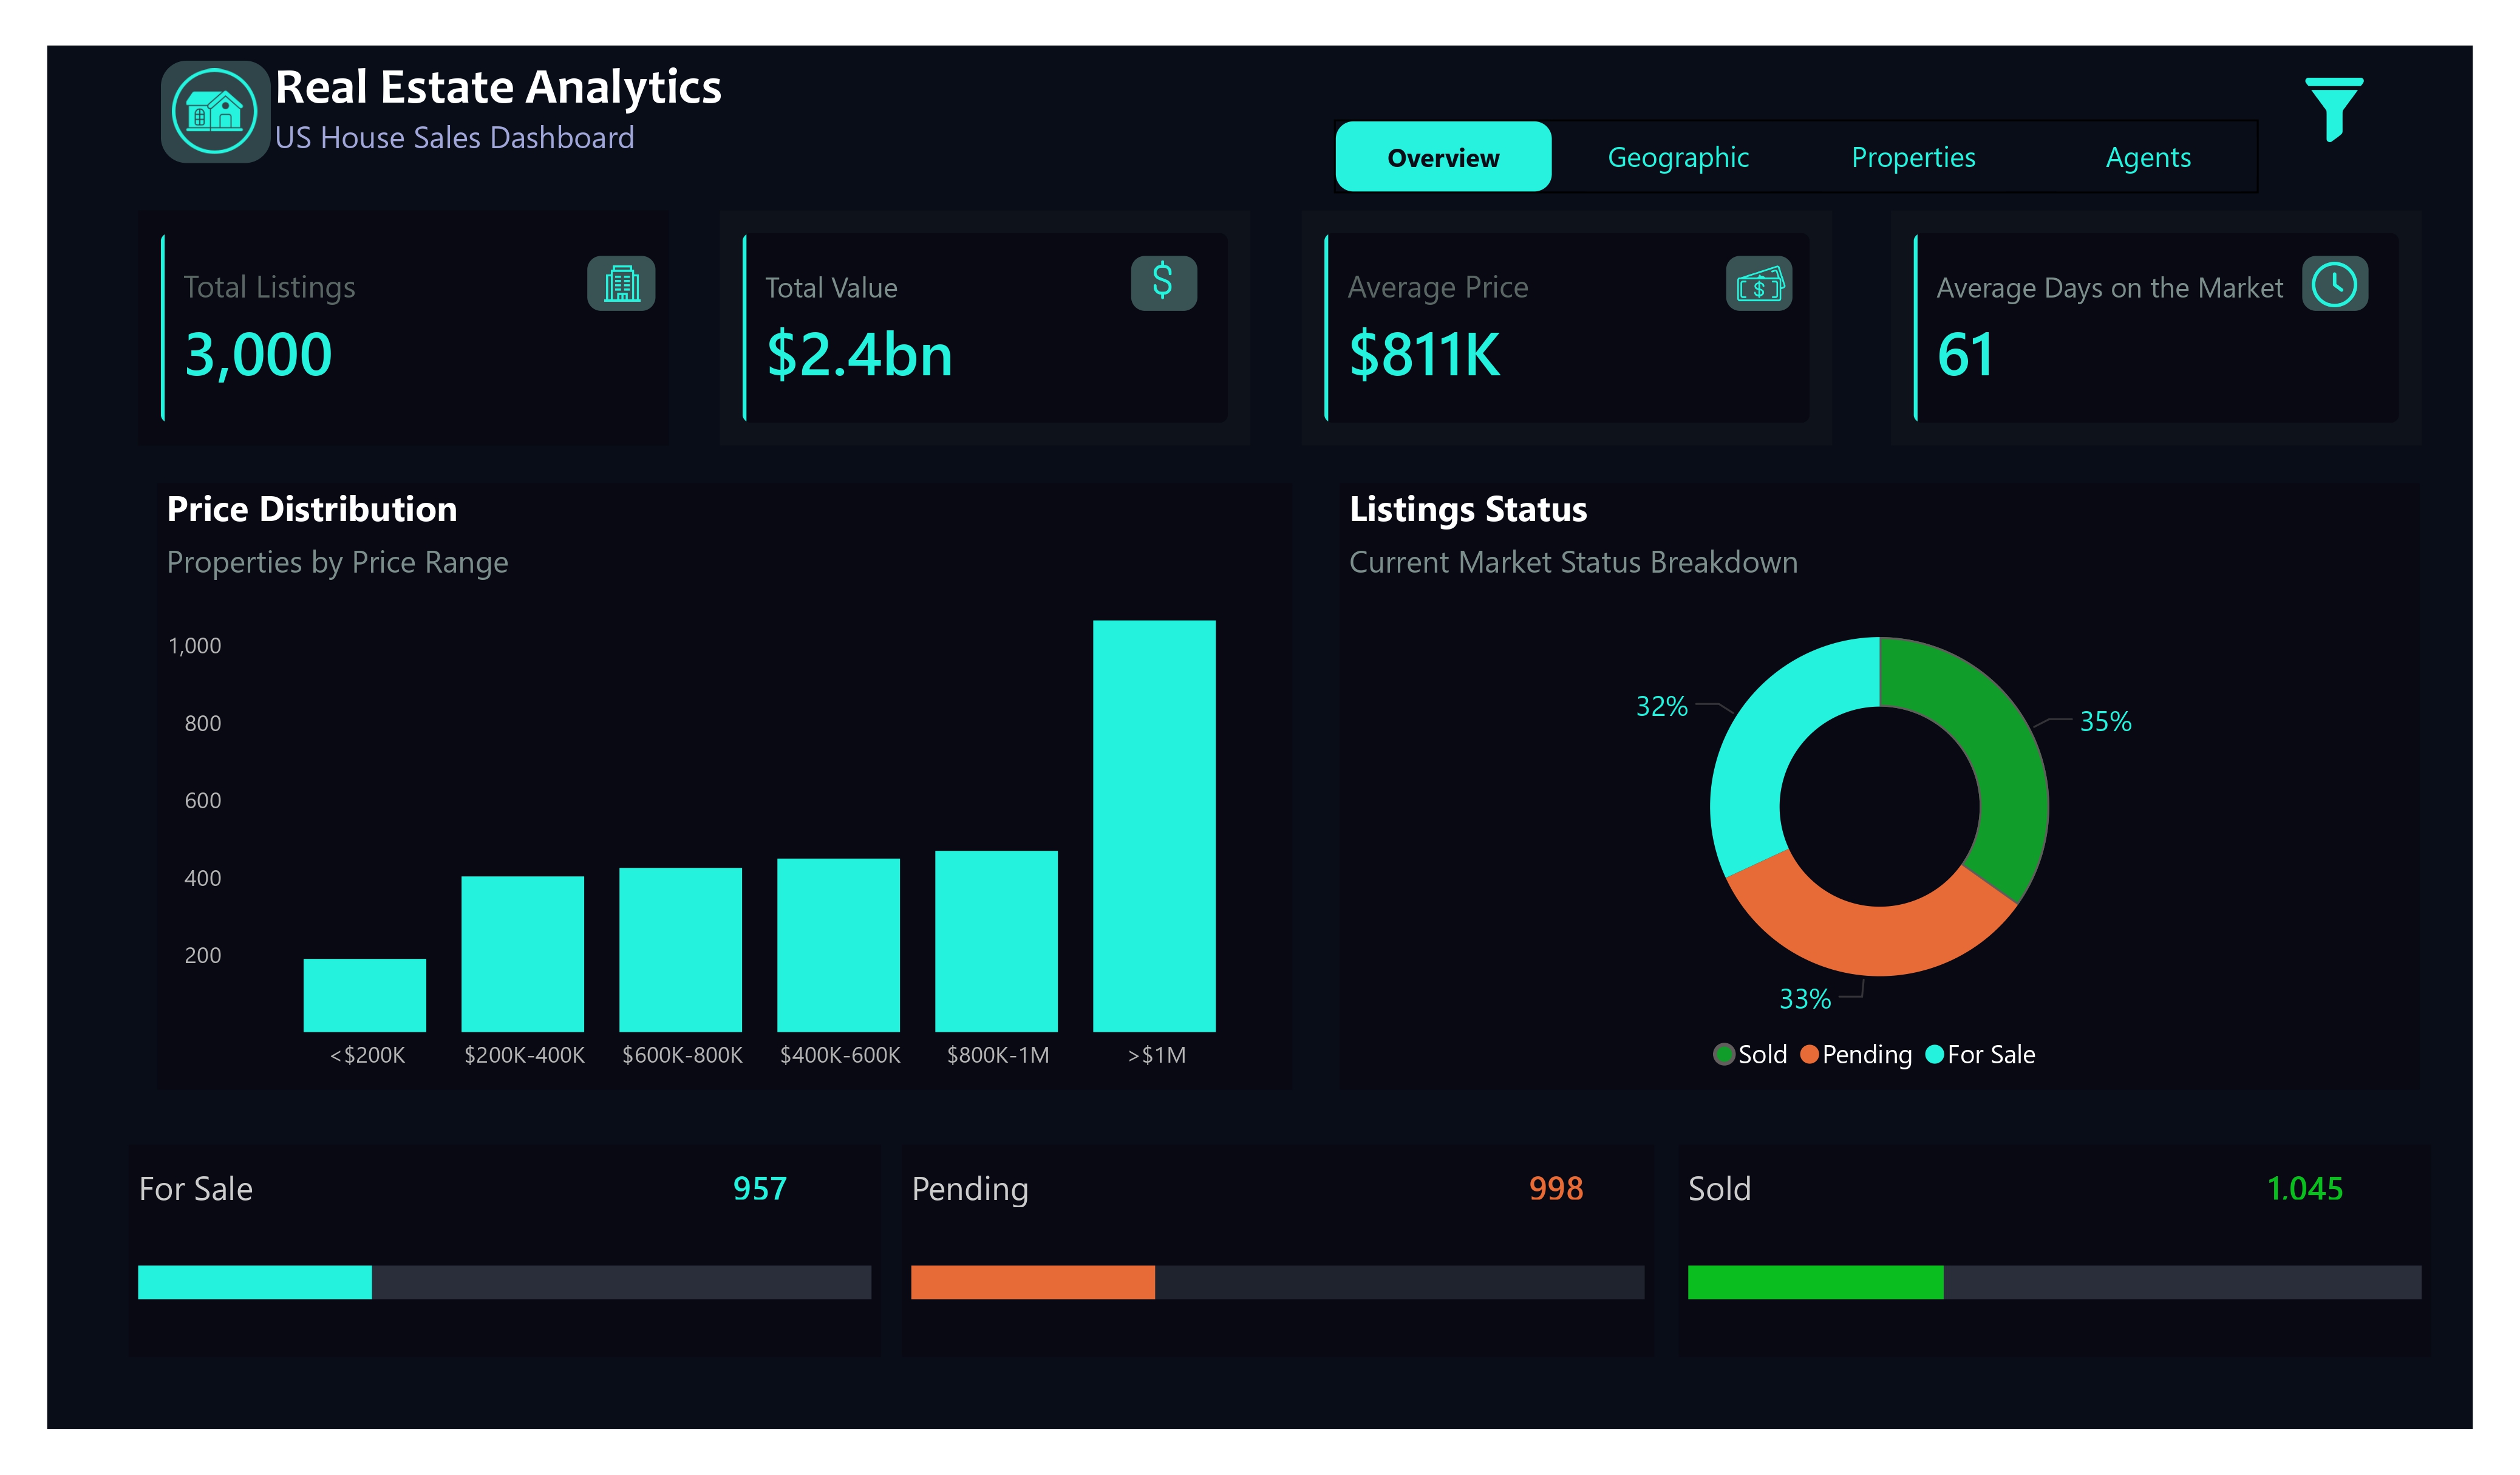Screen dimensions: 2520x1475
Task: Click the building icon on Total Listings card
Action: [621, 285]
